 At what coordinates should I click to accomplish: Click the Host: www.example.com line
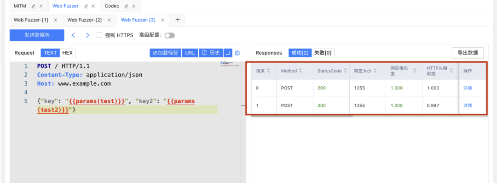pos(74,84)
